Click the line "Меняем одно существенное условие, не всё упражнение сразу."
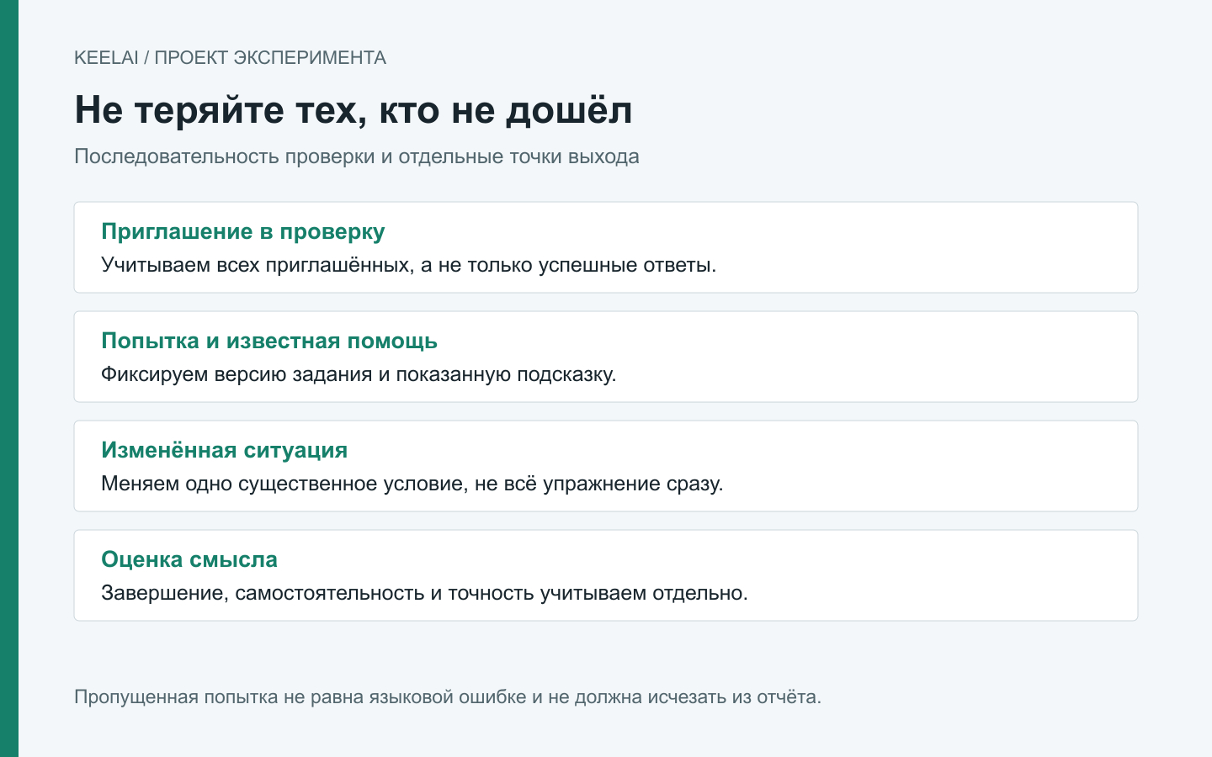The height and width of the screenshot is (757, 1212). point(412,484)
